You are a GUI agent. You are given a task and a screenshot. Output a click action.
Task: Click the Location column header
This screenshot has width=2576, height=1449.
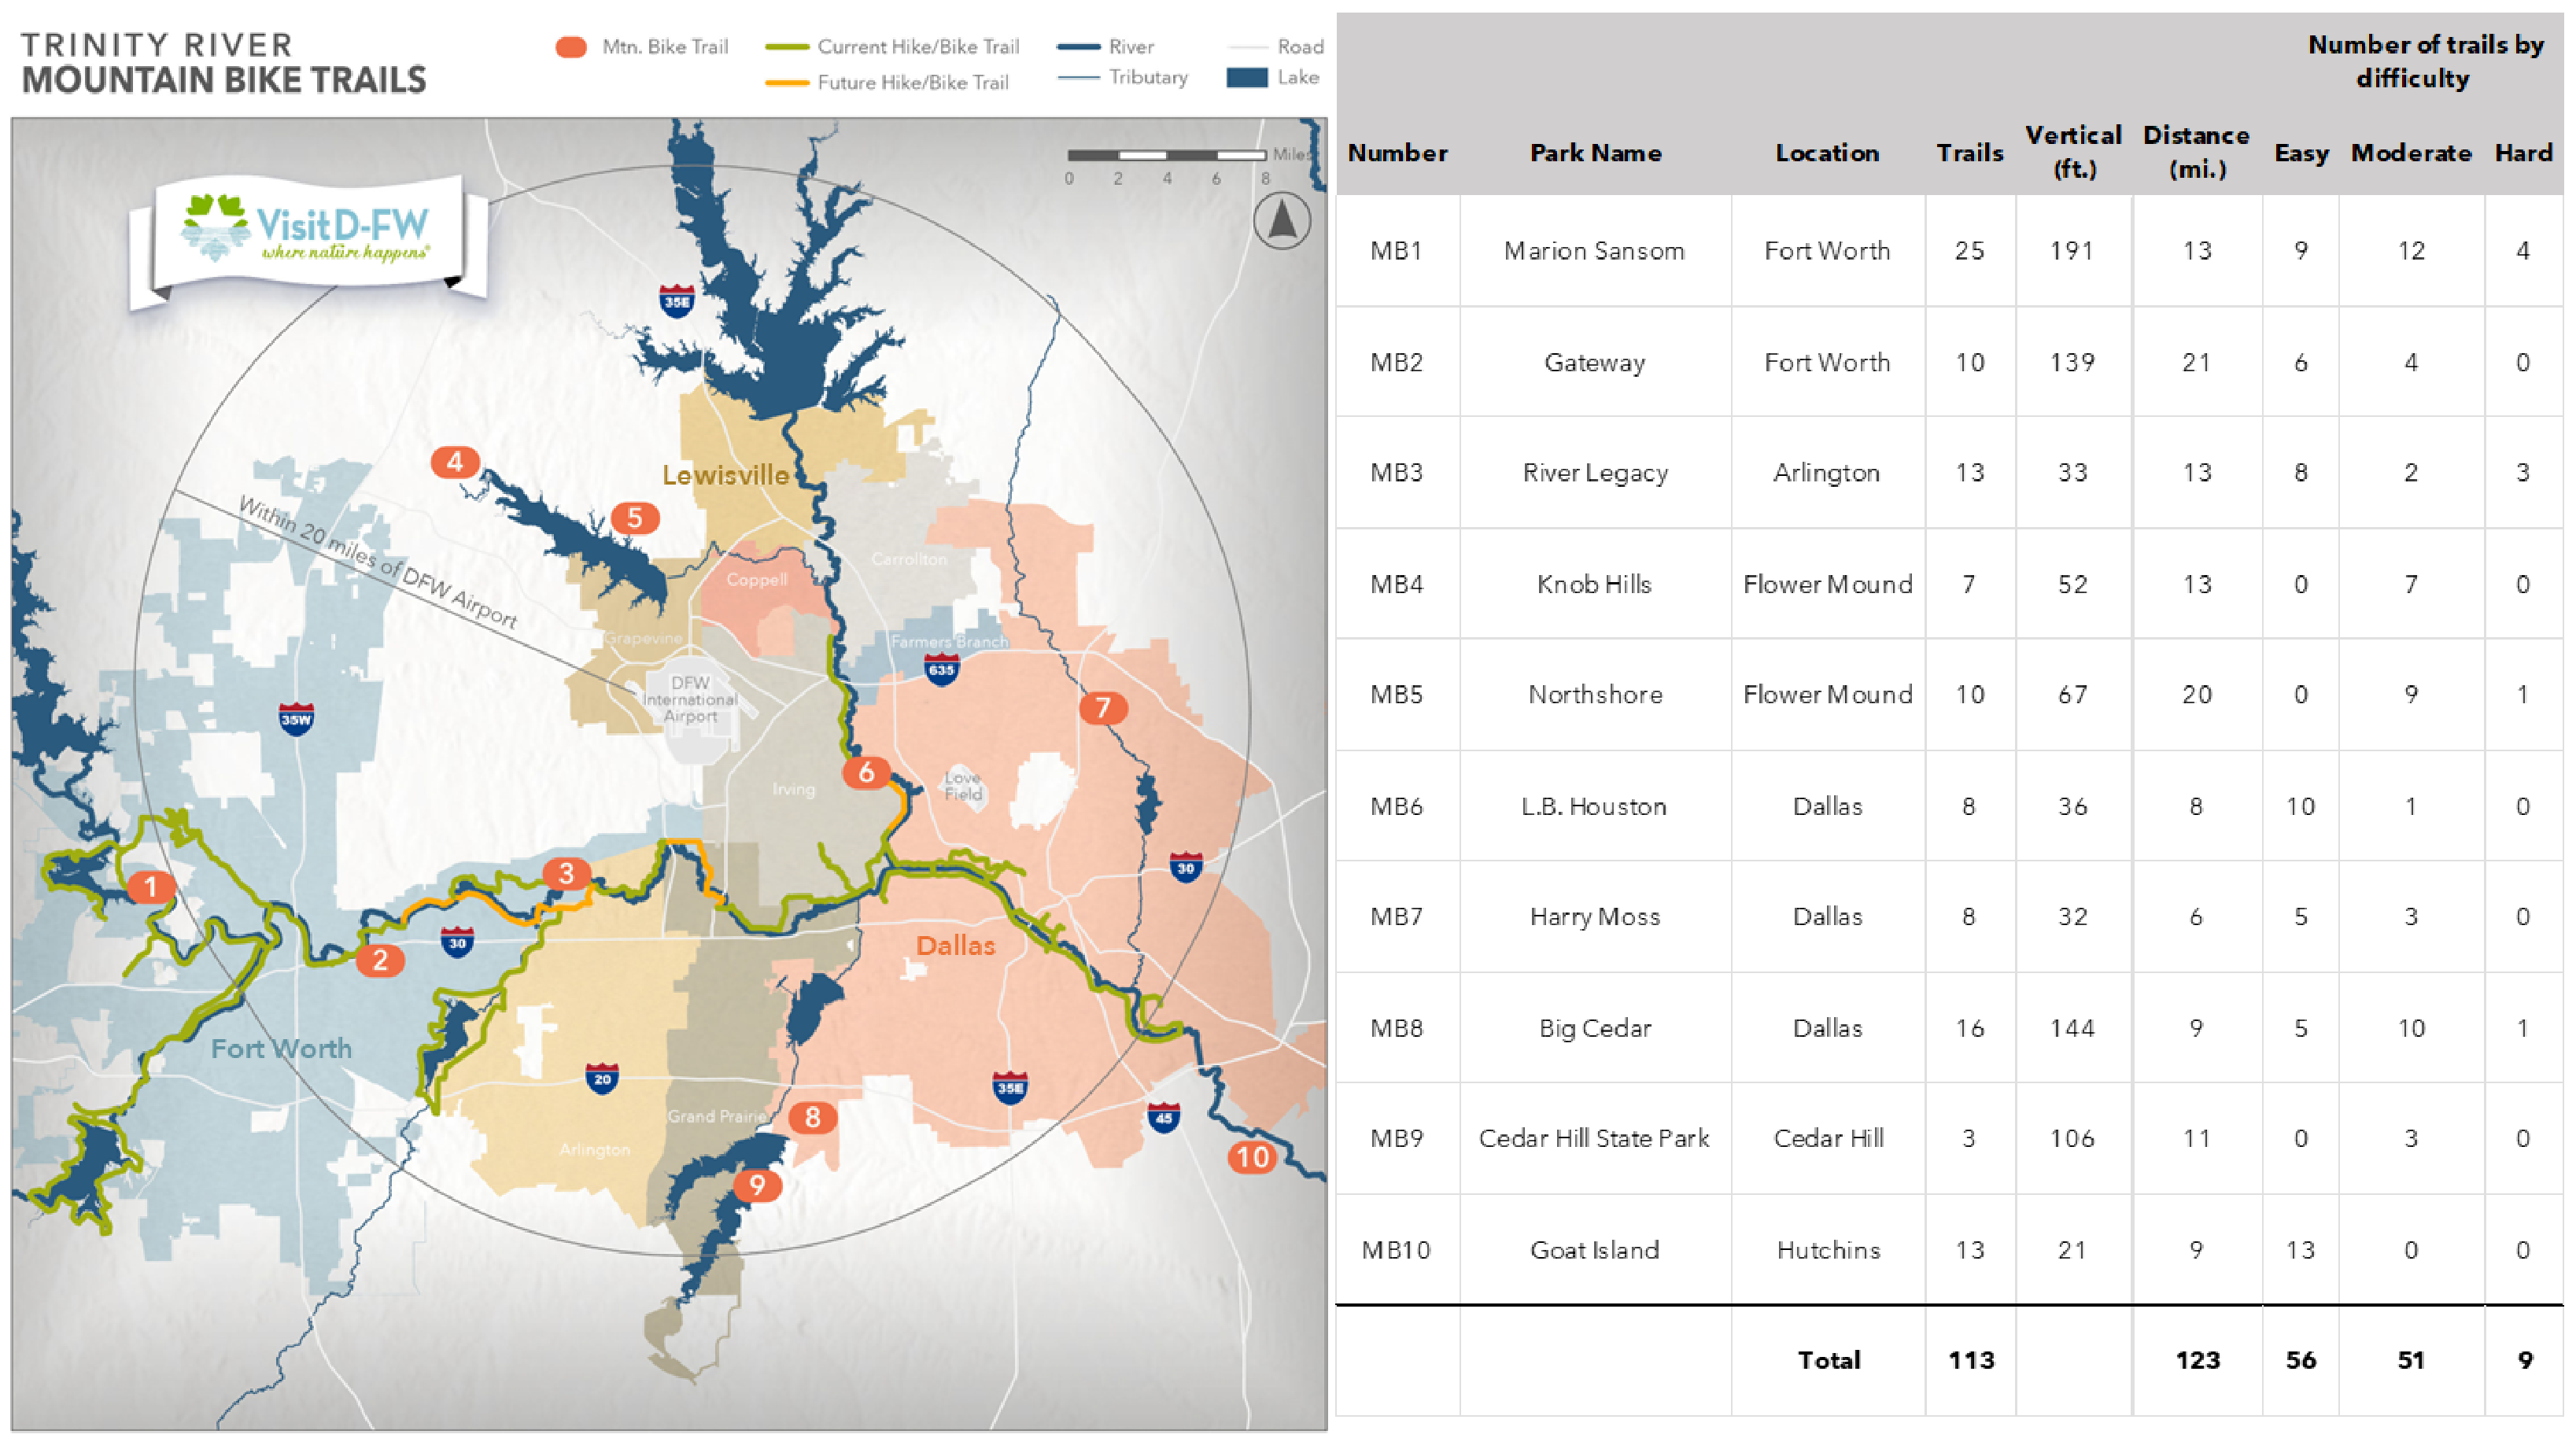tap(1827, 153)
